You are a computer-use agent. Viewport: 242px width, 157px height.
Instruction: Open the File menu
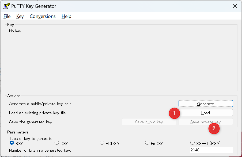[x=7, y=16]
